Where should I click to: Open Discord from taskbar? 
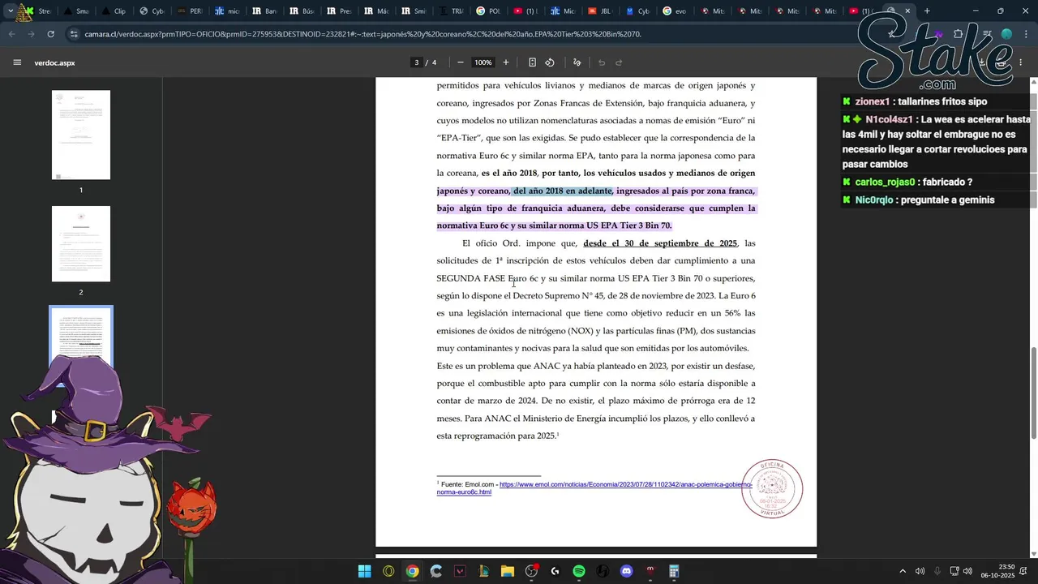tap(626, 571)
